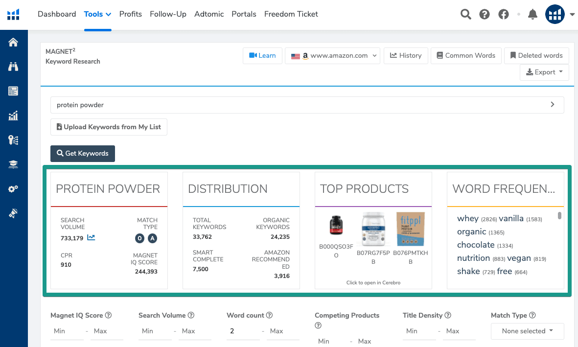The width and height of the screenshot is (578, 347).
Task: Open the Export dropdown
Action: [x=544, y=72]
